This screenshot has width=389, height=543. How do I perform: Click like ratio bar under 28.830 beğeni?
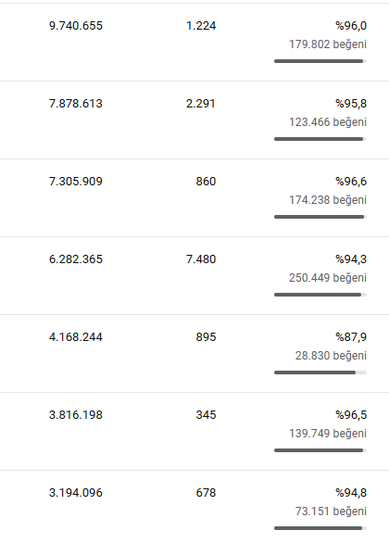coord(320,373)
